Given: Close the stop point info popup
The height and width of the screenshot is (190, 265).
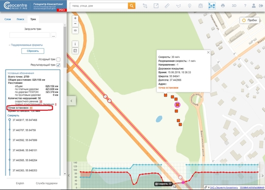Looking at the screenshot, I should (208, 52).
